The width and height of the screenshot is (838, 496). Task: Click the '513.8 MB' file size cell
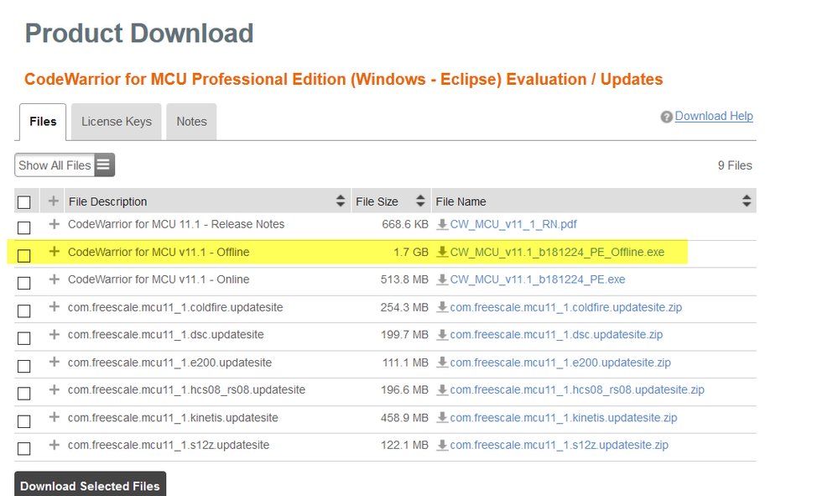click(x=404, y=279)
